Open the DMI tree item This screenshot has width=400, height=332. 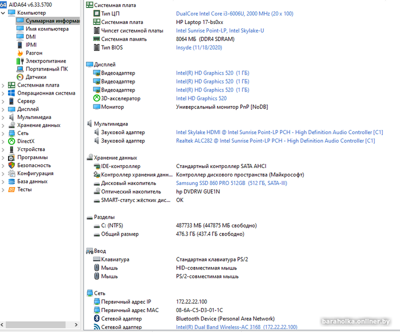[30, 36]
